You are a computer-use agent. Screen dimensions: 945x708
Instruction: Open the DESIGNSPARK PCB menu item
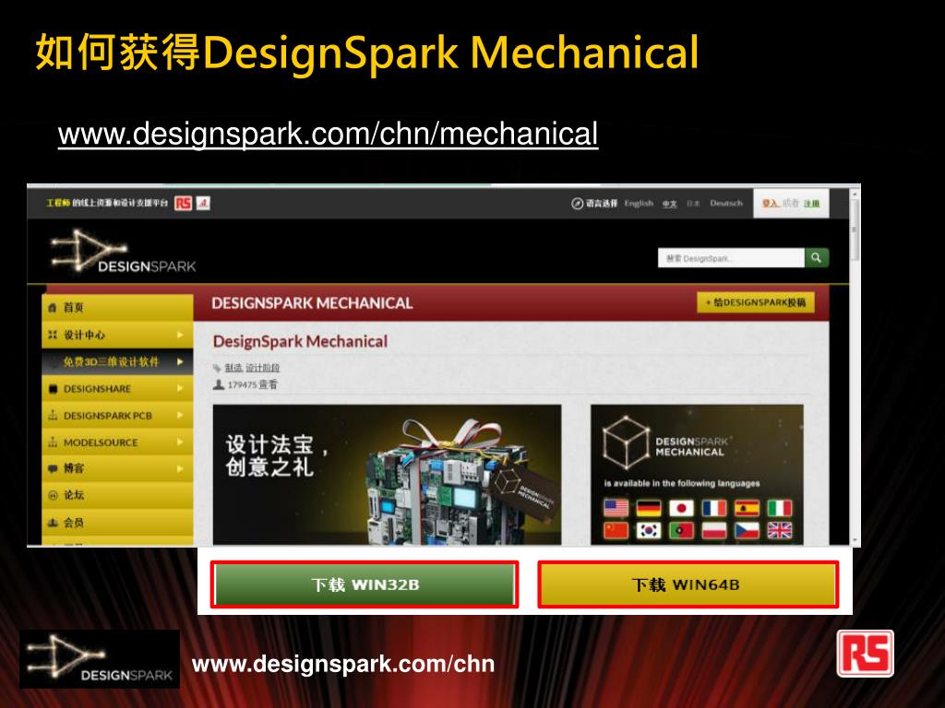117,416
